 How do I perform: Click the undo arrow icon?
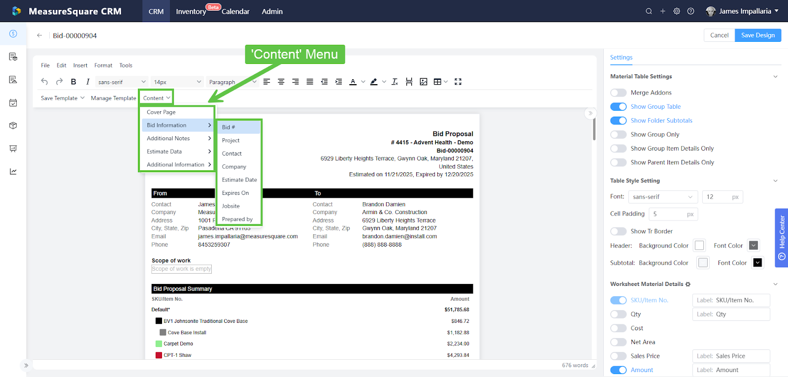[44, 82]
